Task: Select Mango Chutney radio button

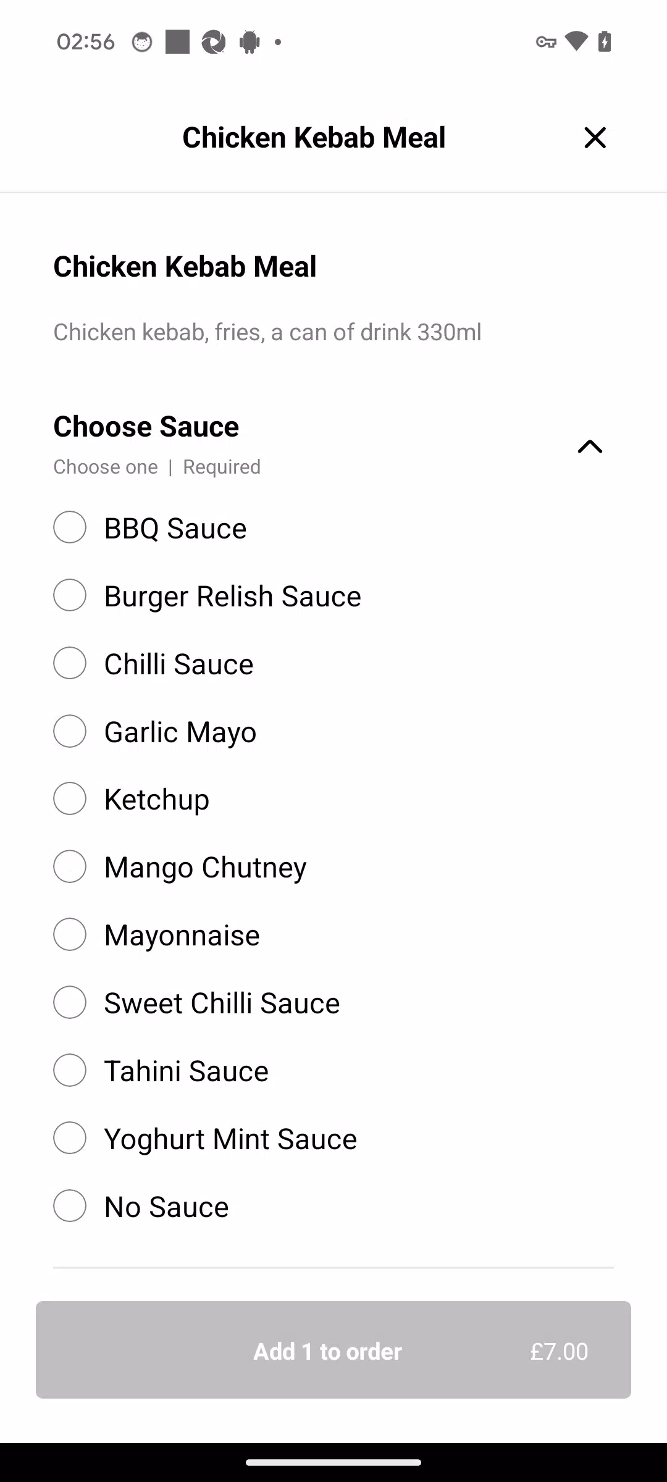Action: coord(70,866)
